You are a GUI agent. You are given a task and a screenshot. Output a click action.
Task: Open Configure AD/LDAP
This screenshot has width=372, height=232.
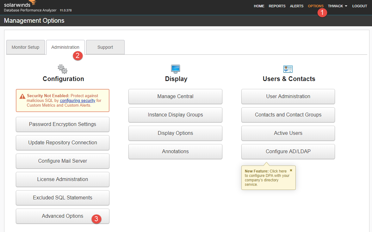tap(288, 152)
